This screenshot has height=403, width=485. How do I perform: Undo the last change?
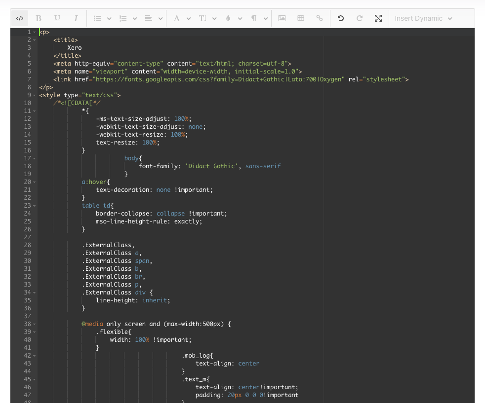(340, 18)
